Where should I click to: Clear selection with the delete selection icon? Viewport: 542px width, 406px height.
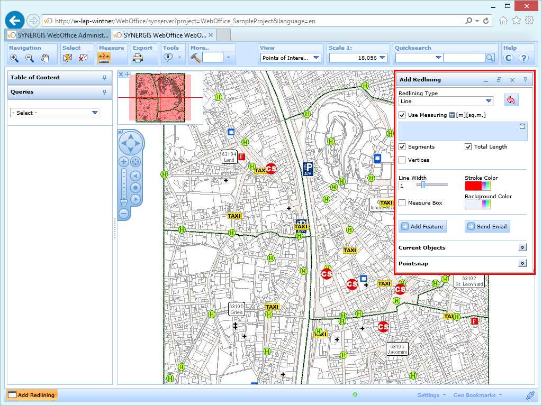click(82, 58)
